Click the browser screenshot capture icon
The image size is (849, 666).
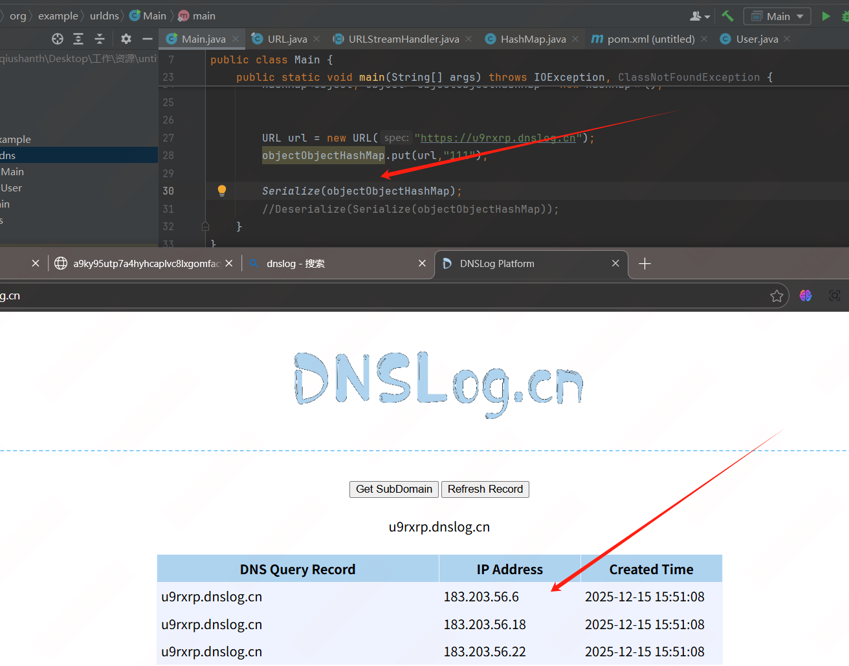835,295
